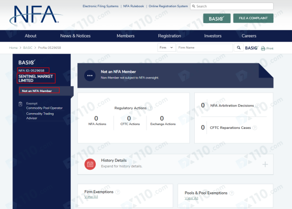Open the NFA Rulebook link
Viewport: 292px width, 209px height.
[134, 6]
